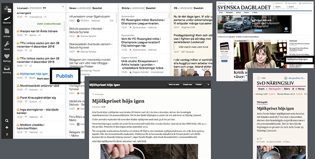315x159 pixels.
Task: Open the Articles section in sidebar
Action: (7, 33)
